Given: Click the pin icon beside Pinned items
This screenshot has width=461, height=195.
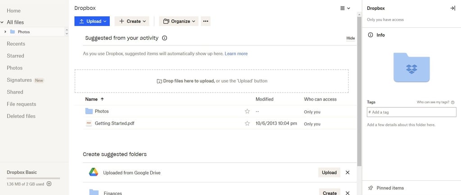Looking at the screenshot, I should pyautogui.click(x=371, y=188).
